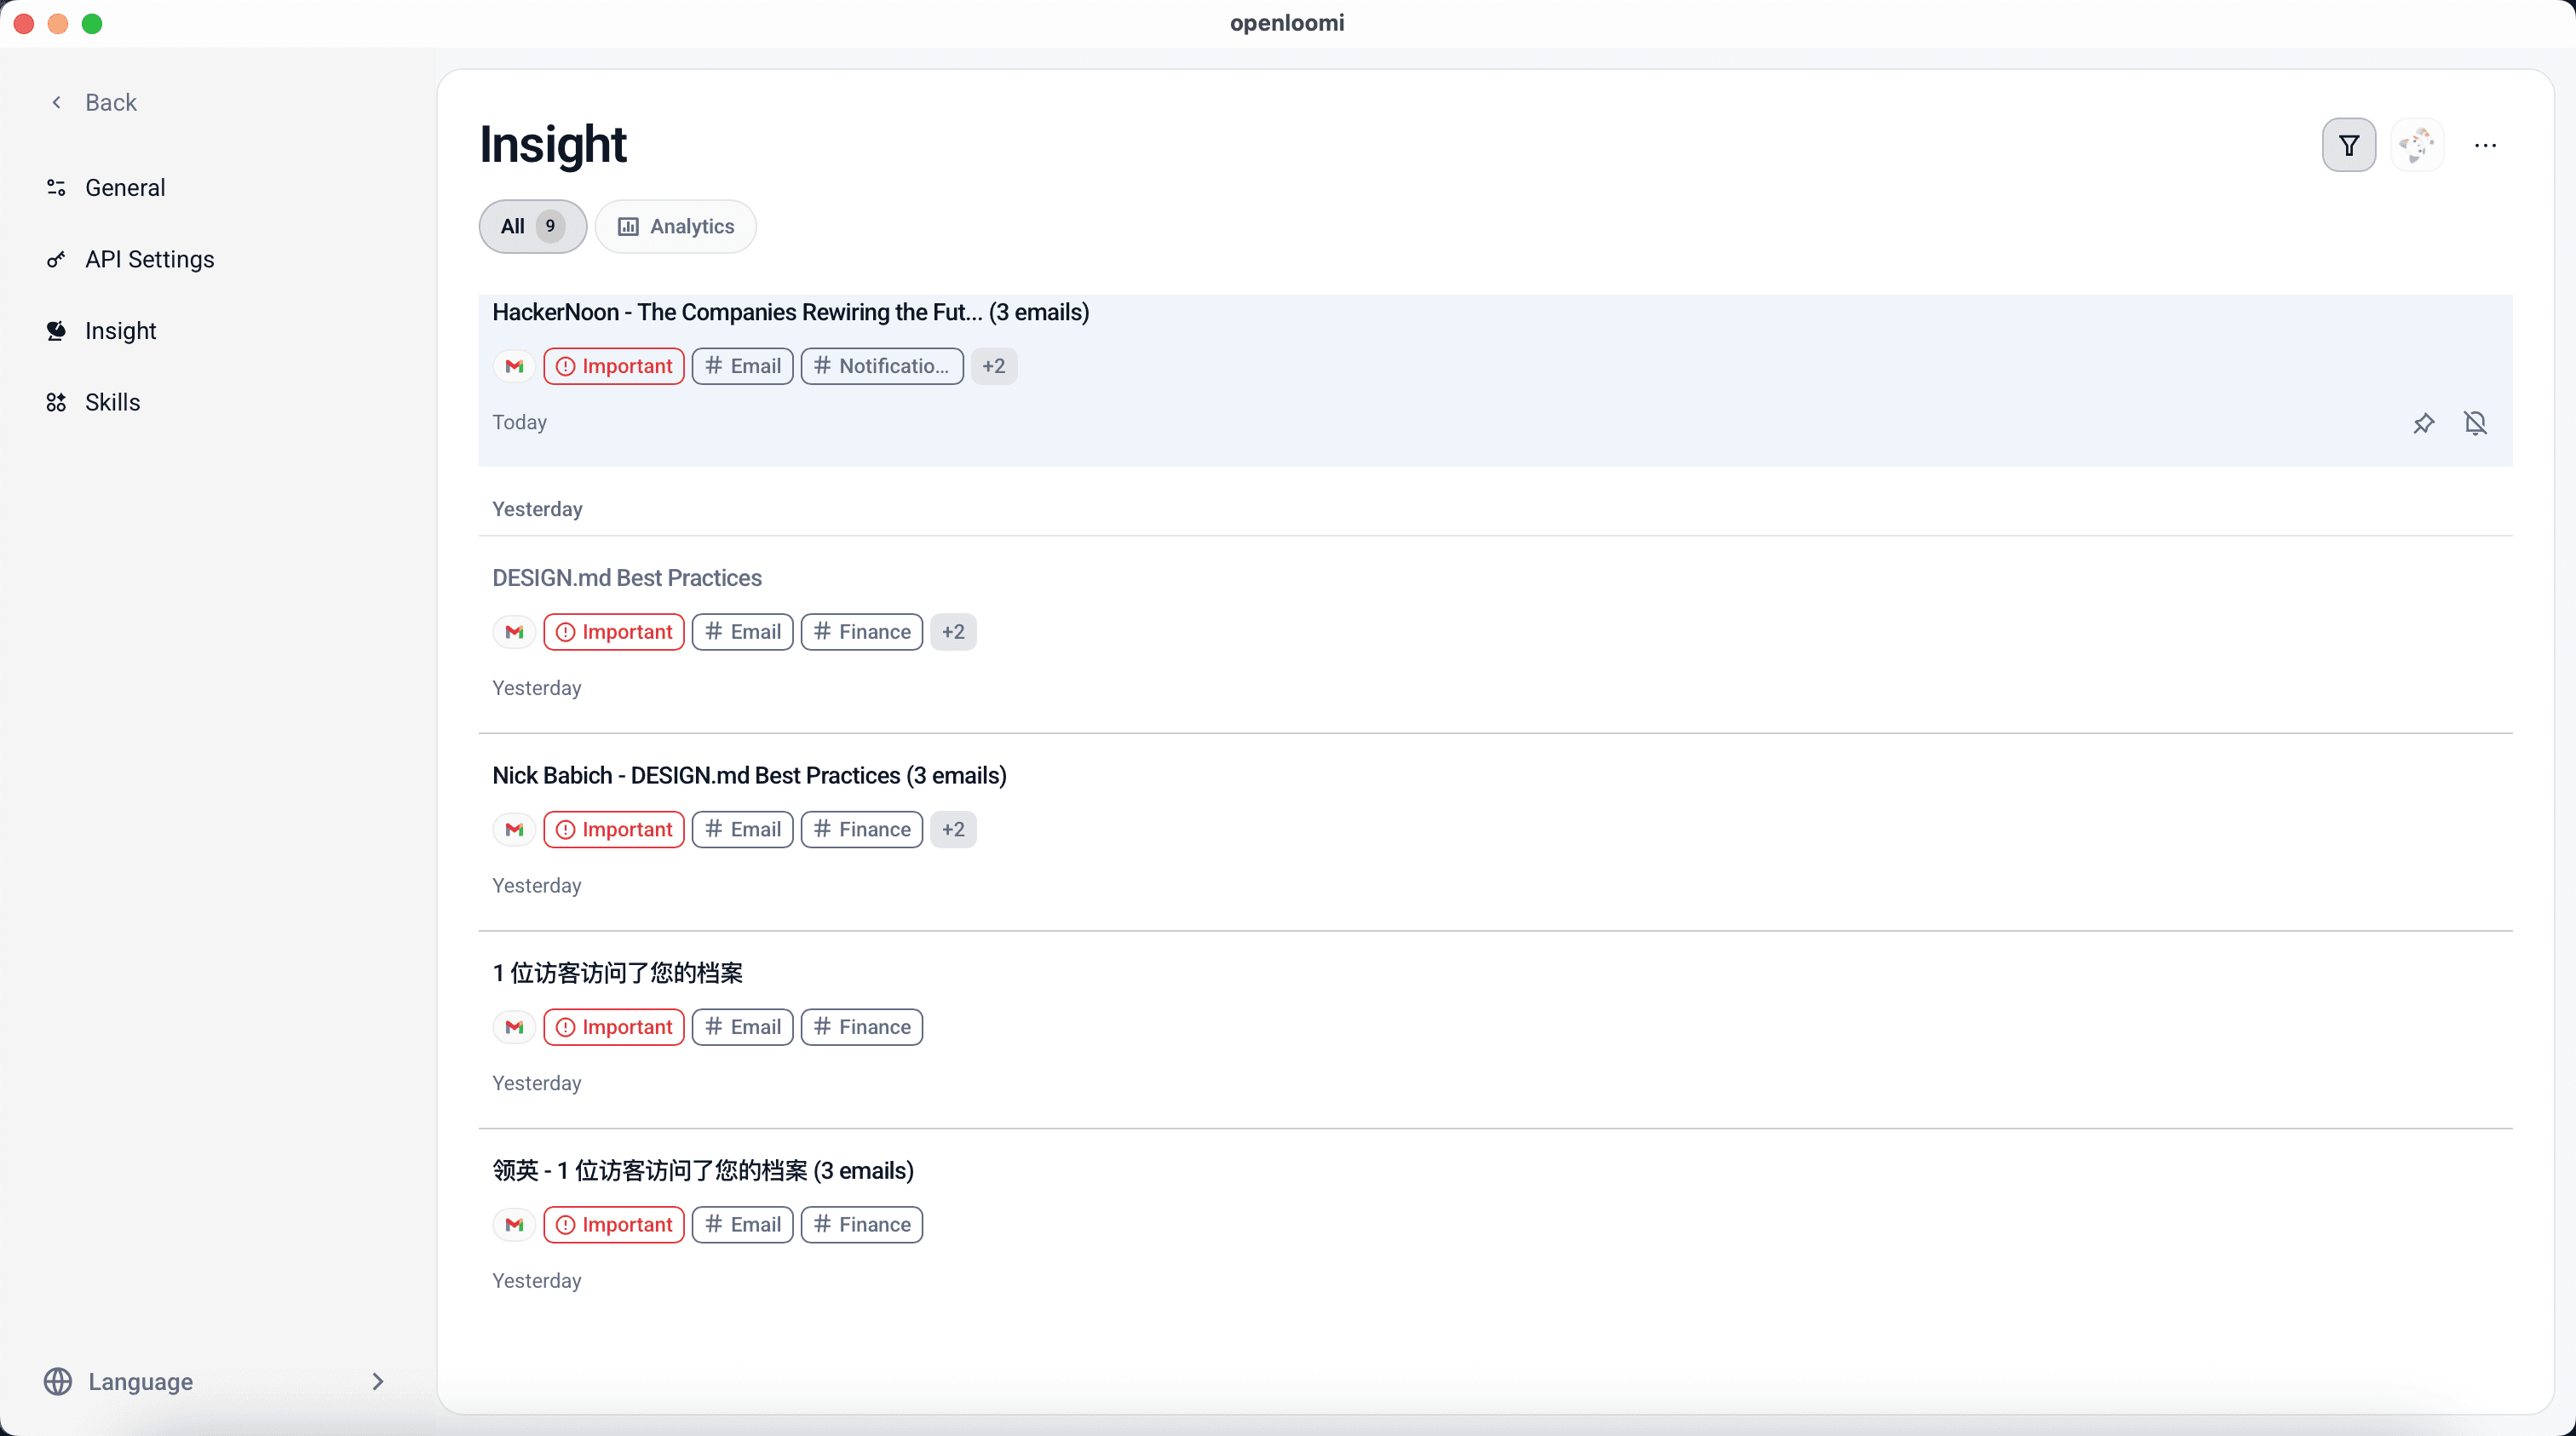The width and height of the screenshot is (2576, 1436).
Task: Mute notifications for HackerNoon insight
Action: tap(2475, 423)
